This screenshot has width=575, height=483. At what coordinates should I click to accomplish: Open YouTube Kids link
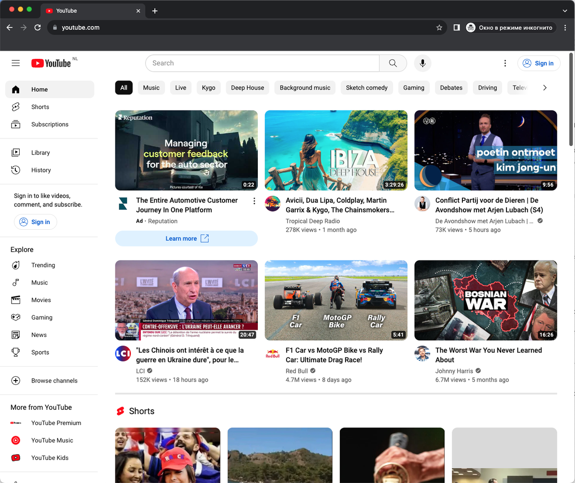50,458
